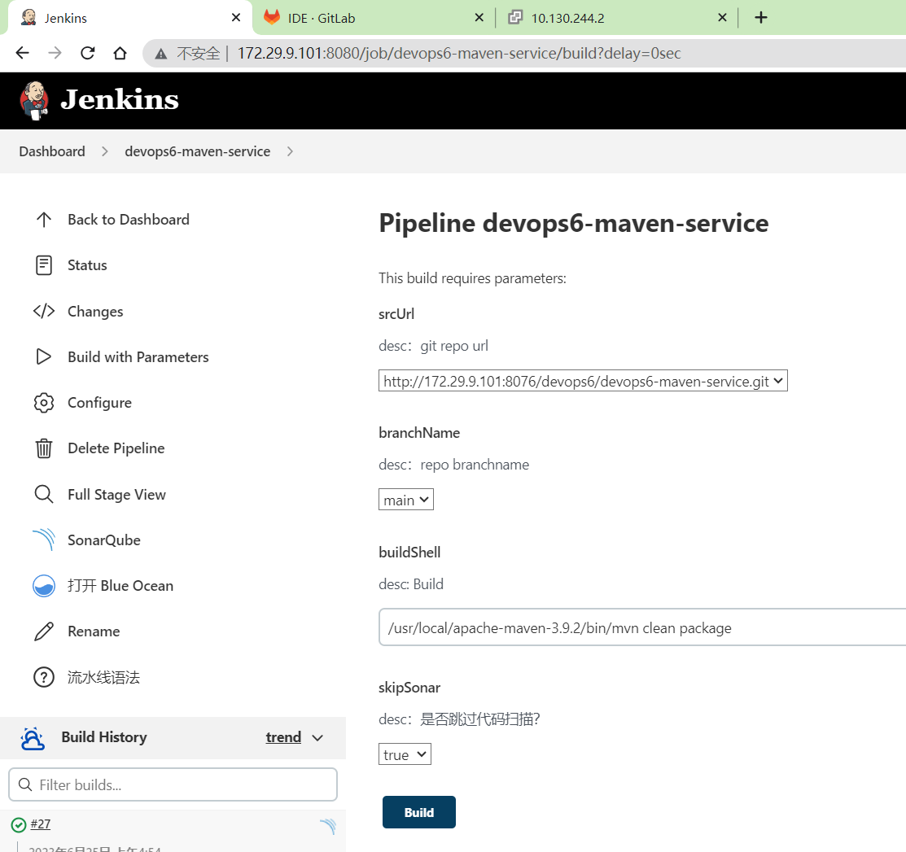Expand the Build History trend chevron
Image resolution: width=906 pixels, height=852 pixels.
pyautogui.click(x=317, y=737)
